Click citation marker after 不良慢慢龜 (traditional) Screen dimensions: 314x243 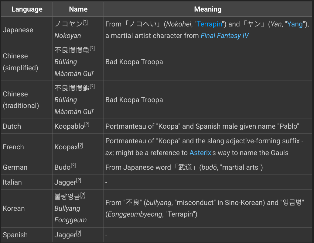point(92,87)
